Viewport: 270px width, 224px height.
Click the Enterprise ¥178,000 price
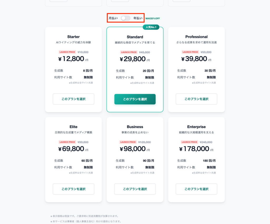(194, 149)
